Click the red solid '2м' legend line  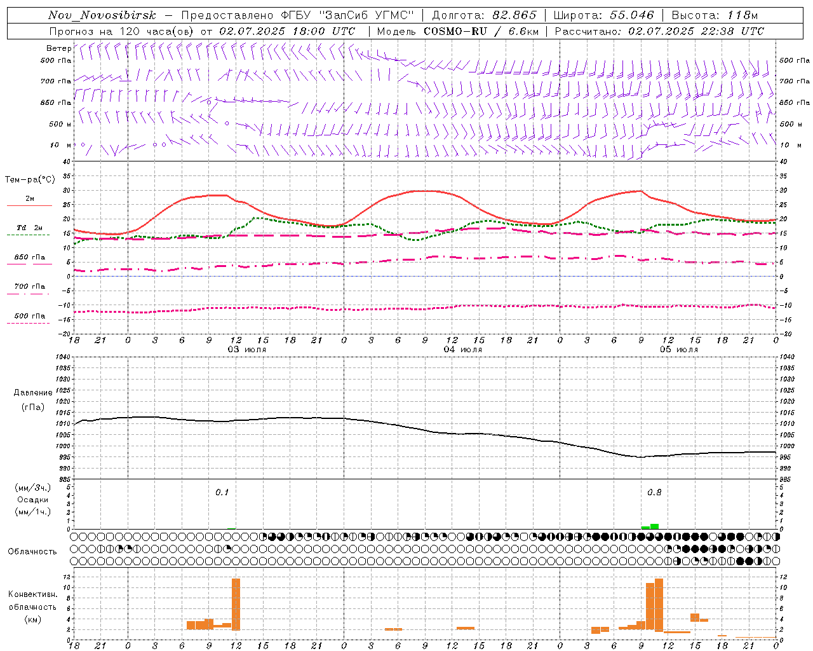(x=29, y=205)
